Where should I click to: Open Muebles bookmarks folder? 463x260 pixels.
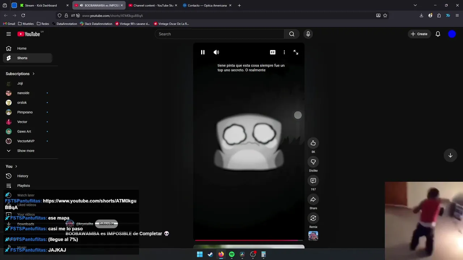pyautogui.click(x=26, y=24)
